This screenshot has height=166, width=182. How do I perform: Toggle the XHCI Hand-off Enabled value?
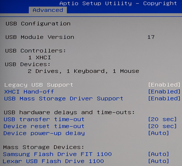[164, 92]
